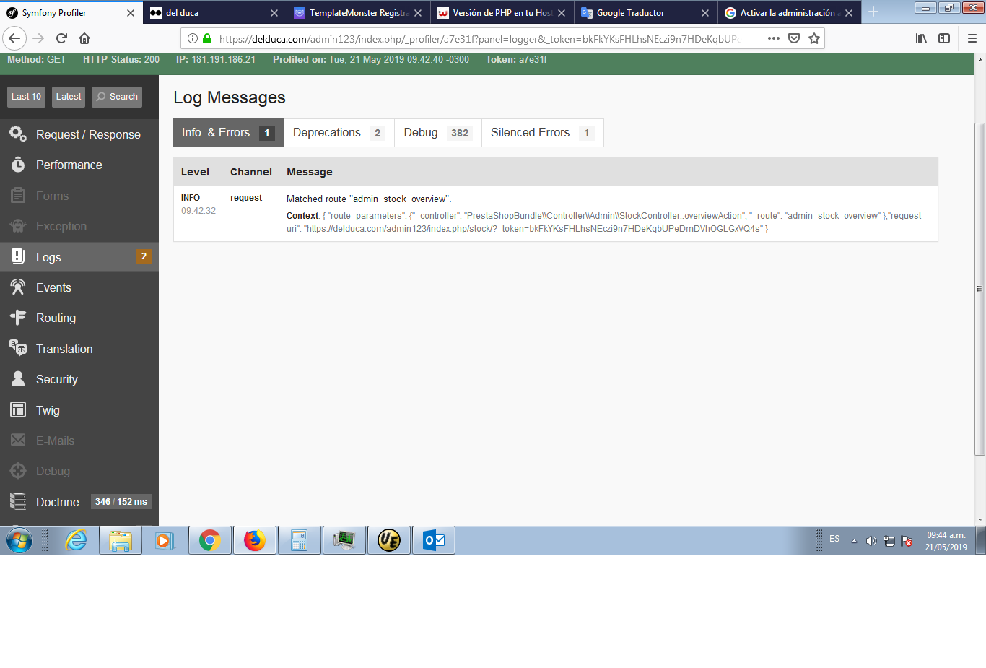Click the page vertical scrollbar

980,289
